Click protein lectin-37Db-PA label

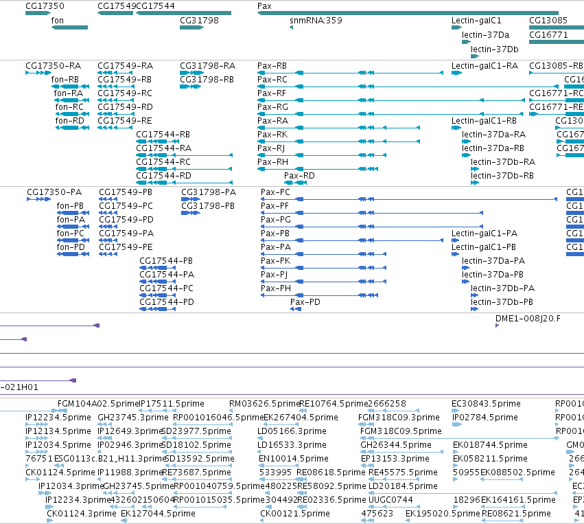(502, 288)
